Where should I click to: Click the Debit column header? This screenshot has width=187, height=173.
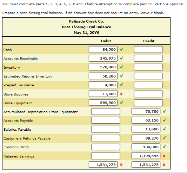106,41
